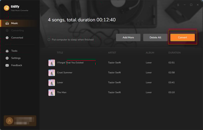Viewport: 203px width, 130px height.
Task: Click the TITLE column header
Action: pyautogui.click(x=60, y=53)
